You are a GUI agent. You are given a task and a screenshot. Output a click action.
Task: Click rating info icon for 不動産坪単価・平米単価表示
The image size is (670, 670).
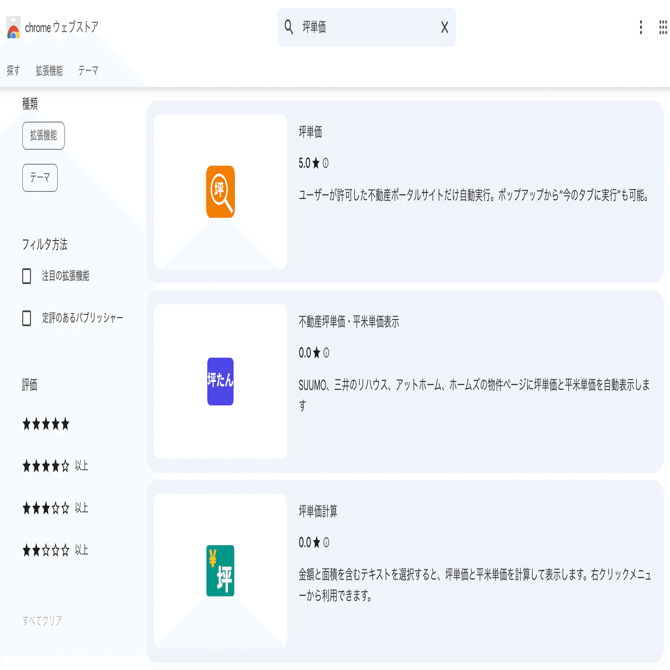(326, 353)
